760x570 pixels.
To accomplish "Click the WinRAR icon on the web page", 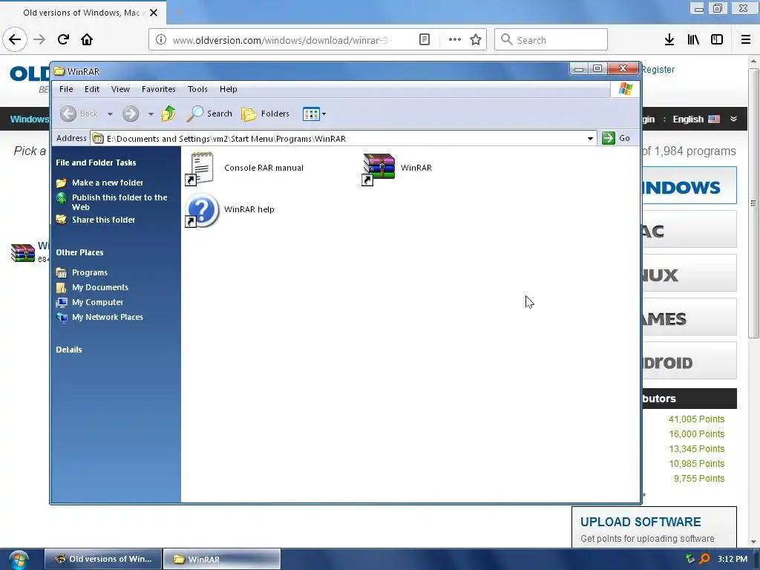I will click(x=23, y=252).
